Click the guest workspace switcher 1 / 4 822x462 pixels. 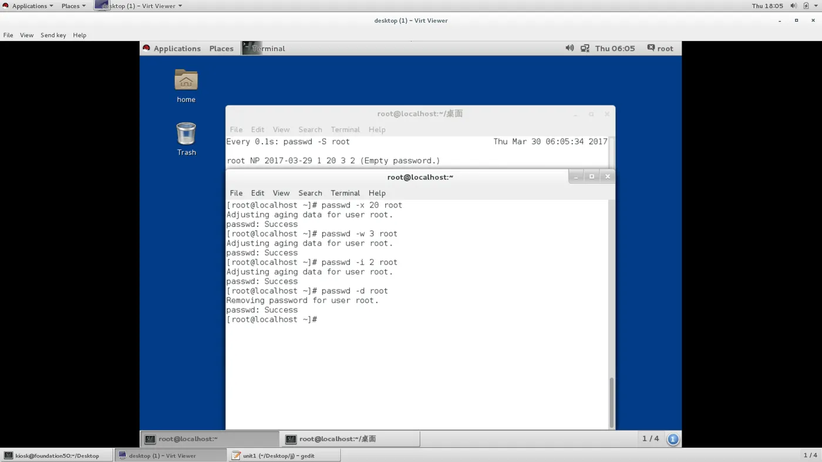coord(651,439)
